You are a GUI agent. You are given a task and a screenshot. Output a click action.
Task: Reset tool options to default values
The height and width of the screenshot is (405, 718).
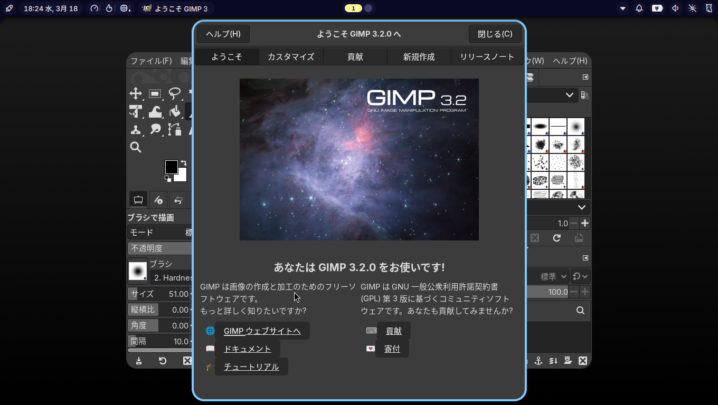(163, 361)
